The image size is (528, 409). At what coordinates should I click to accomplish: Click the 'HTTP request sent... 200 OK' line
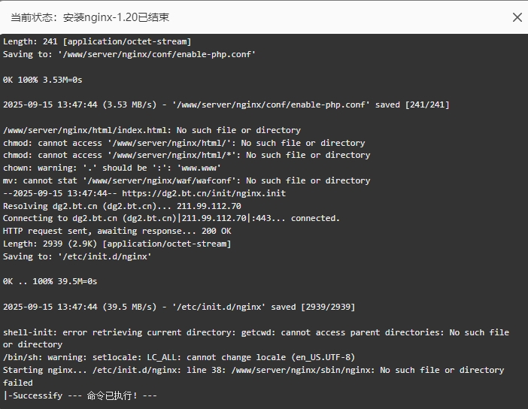(117, 231)
